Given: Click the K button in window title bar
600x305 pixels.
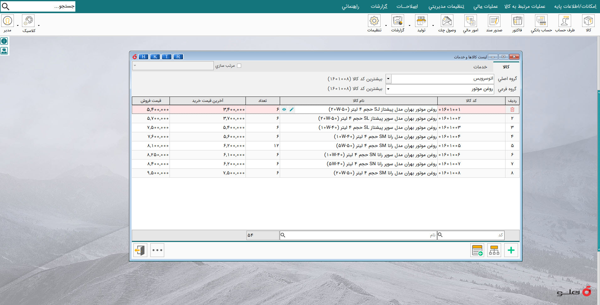Looking at the screenshot, I should point(155,57).
